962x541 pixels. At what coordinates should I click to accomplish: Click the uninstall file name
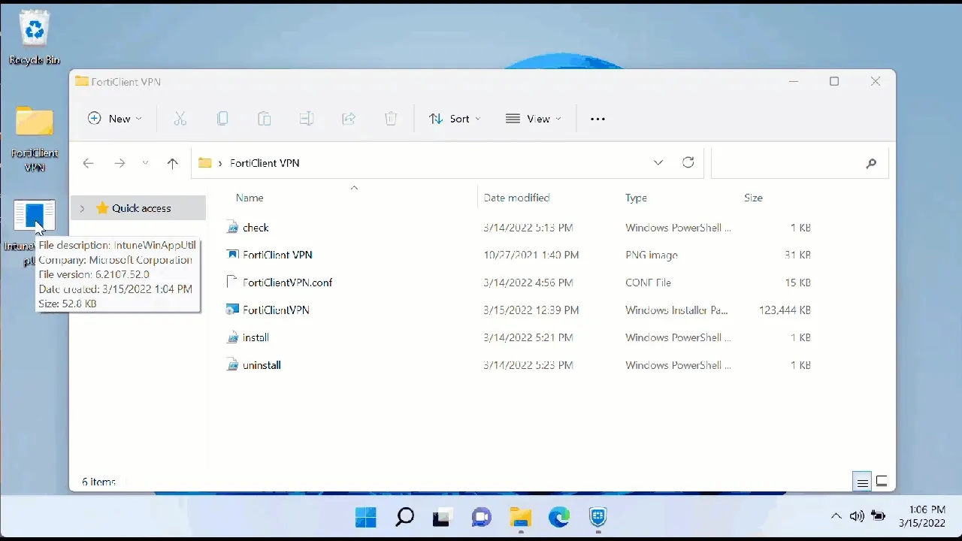click(262, 365)
